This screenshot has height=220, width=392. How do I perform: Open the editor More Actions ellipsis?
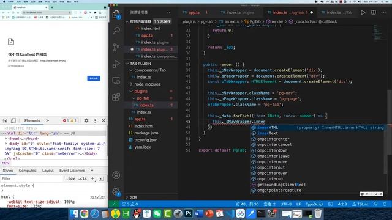(383, 12)
